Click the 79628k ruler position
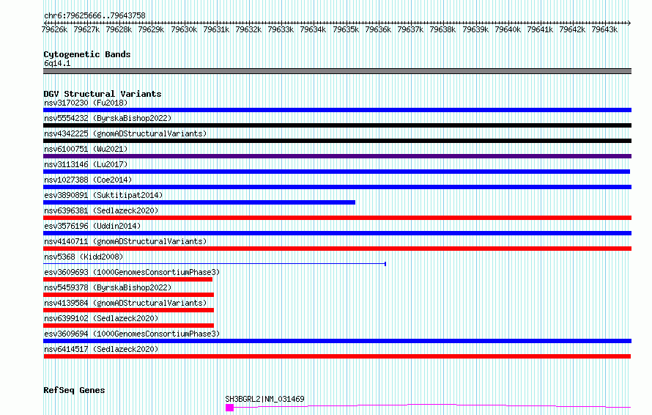 (119, 29)
